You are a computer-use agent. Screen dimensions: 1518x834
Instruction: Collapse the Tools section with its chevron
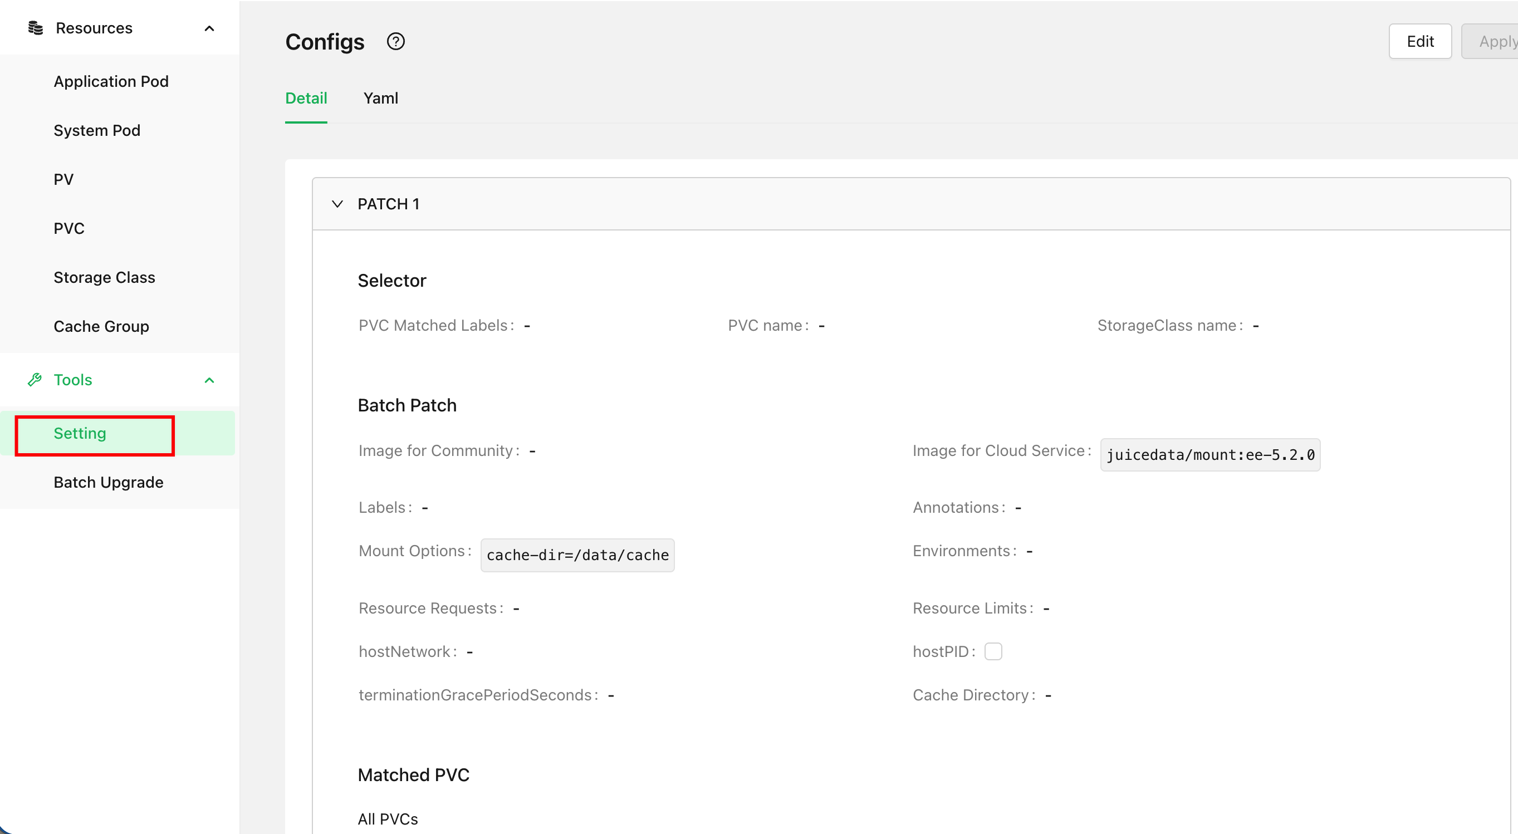click(x=210, y=380)
